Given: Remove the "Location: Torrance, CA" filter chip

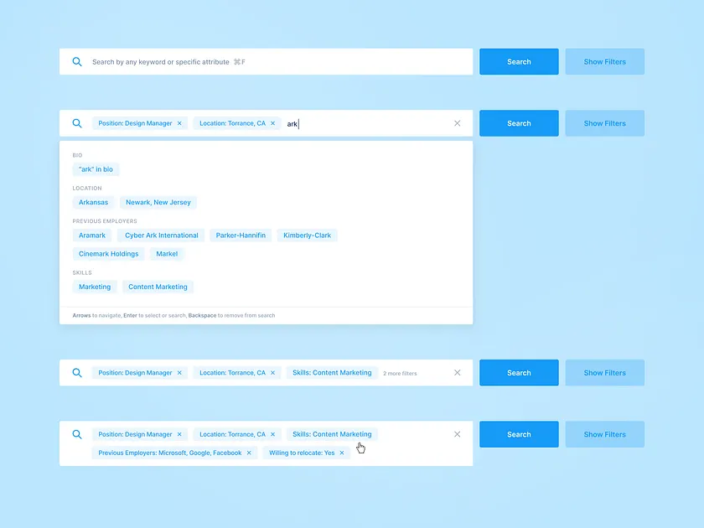Looking at the screenshot, I should [272, 122].
